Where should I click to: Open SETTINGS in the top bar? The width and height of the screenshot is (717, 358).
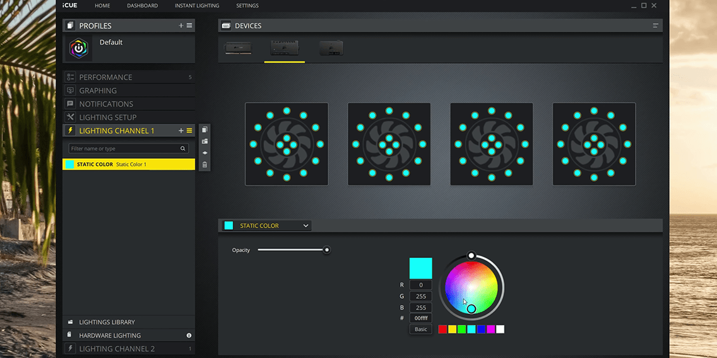(x=247, y=6)
